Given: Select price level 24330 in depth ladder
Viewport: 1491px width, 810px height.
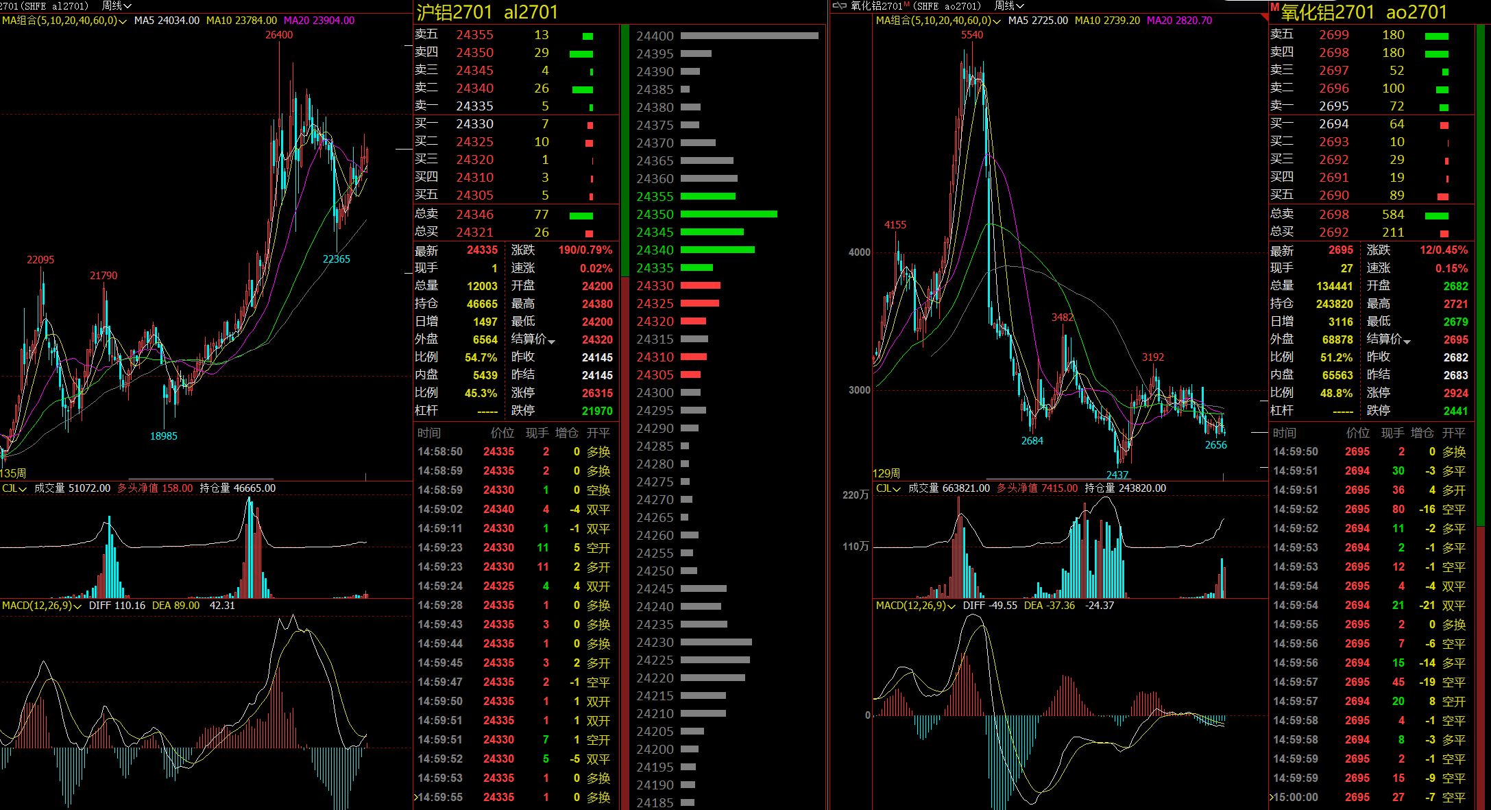Looking at the screenshot, I should [655, 286].
